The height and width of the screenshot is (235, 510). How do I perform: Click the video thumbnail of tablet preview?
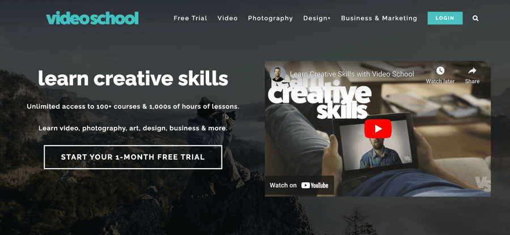point(374,144)
